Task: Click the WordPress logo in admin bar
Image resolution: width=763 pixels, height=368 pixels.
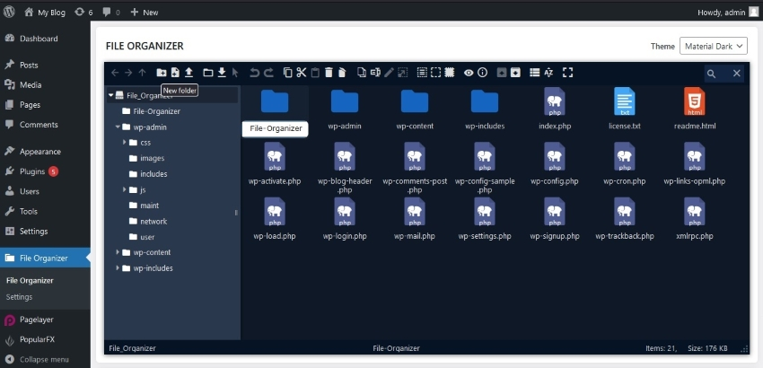Action: point(9,13)
